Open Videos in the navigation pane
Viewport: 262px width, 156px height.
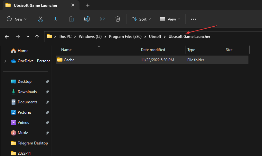click(20, 123)
